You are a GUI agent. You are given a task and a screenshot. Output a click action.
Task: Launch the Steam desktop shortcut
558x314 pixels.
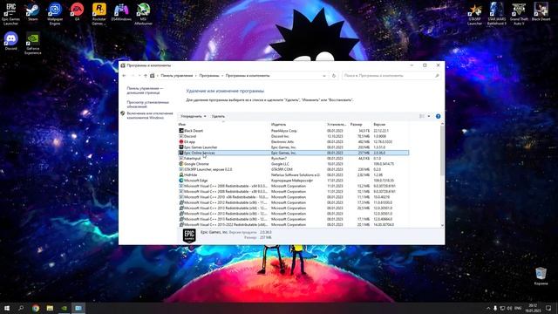pos(33,12)
